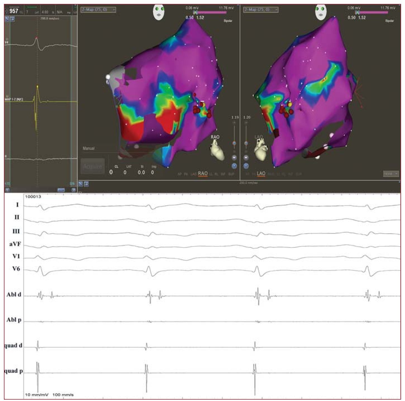Click upper round button under the 1.20 slider

[246, 158]
